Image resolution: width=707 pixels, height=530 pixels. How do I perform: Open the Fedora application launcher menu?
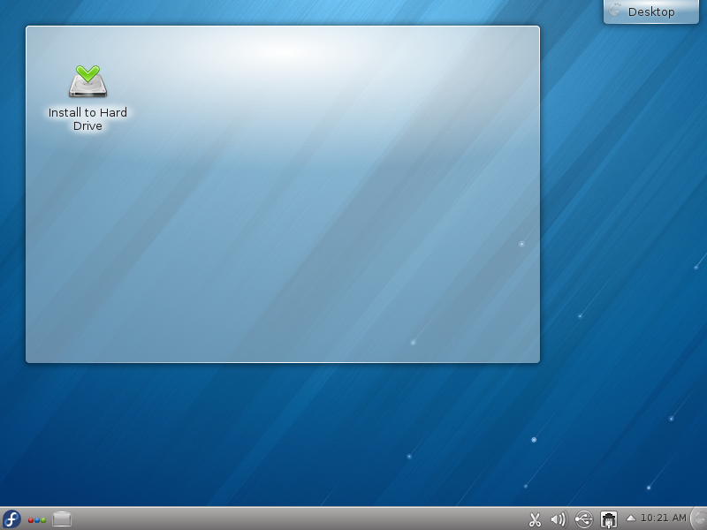[x=11, y=519]
